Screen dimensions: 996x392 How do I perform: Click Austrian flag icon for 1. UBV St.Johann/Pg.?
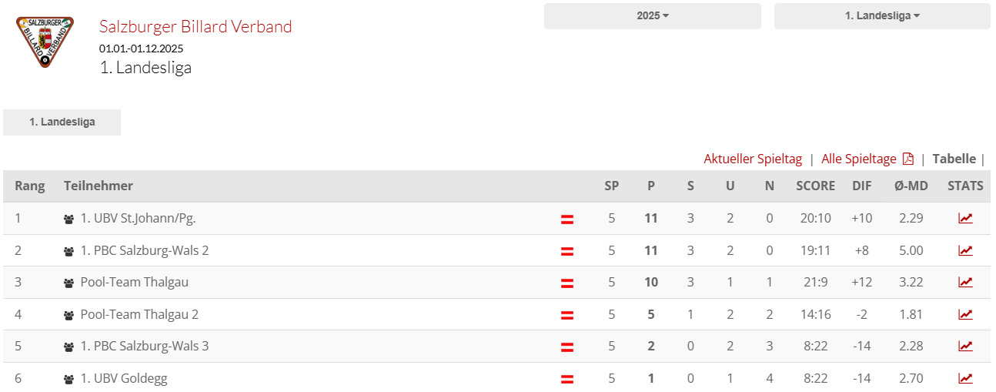(567, 219)
